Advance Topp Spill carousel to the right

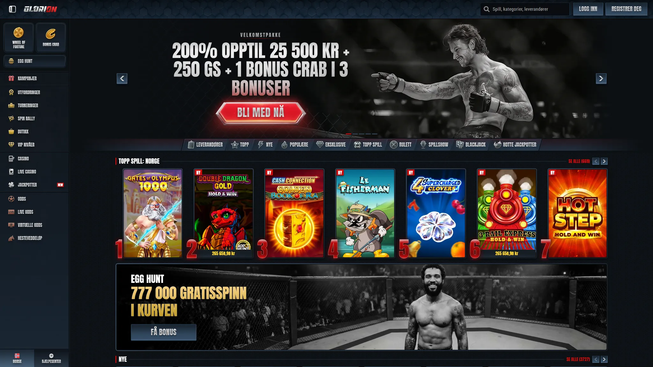click(x=604, y=161)
